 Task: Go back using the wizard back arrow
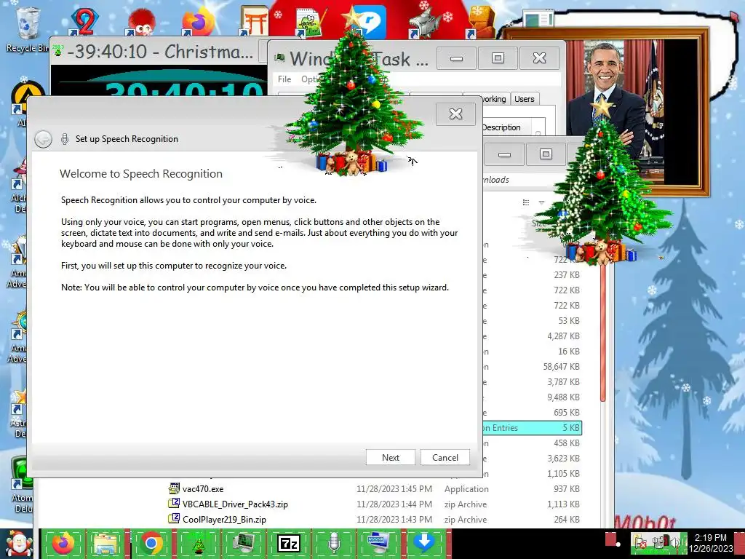[43, 139]
